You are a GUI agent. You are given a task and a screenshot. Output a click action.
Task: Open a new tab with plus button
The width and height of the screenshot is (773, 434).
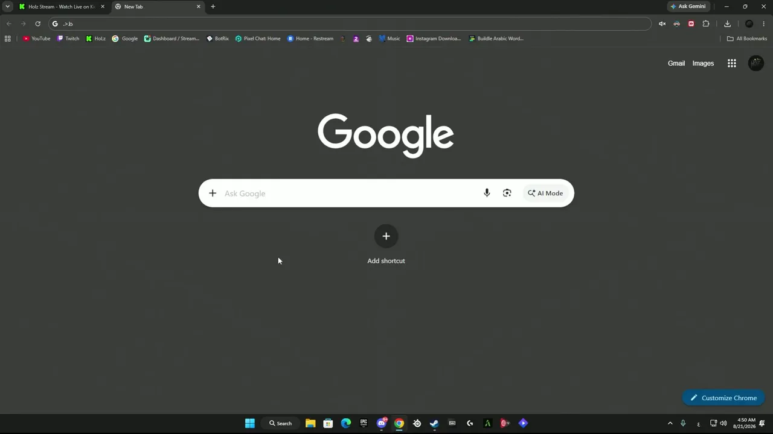[213, 7]
